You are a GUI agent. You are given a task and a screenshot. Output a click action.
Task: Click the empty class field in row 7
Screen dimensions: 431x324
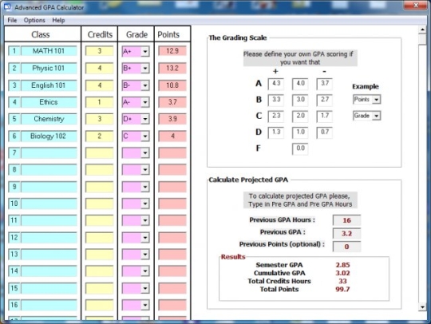point(49,153)
